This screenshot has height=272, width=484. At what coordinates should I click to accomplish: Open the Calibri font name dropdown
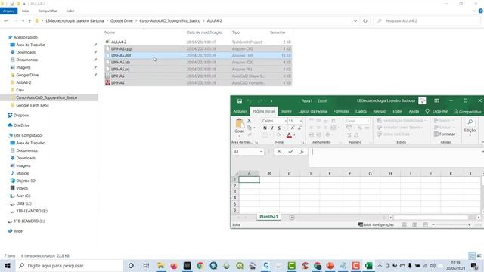pyautogui.click(x=286, y=121)
